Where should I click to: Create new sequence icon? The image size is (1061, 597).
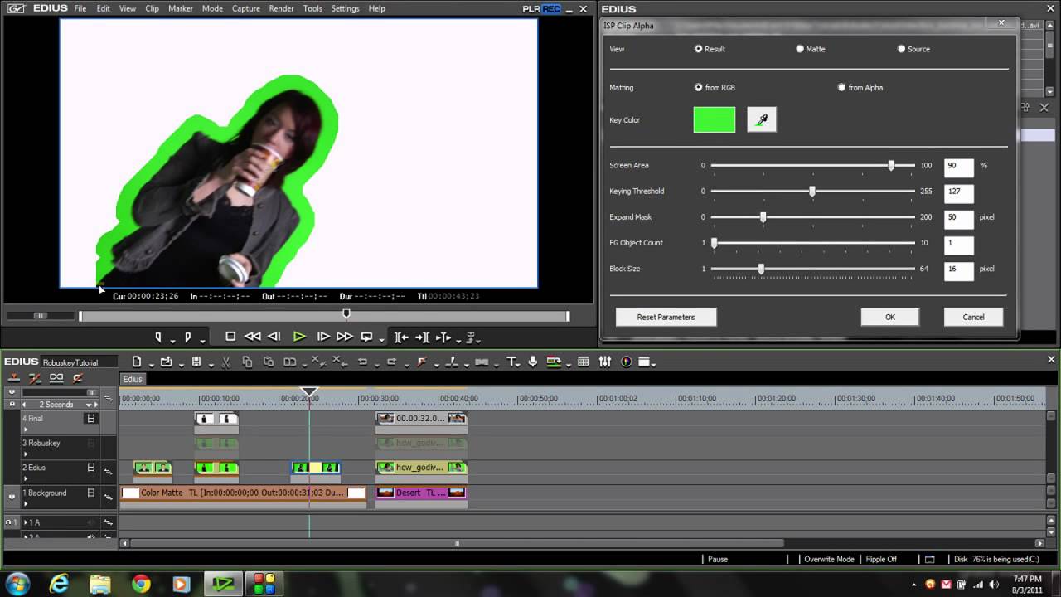[x=137, y=362]
